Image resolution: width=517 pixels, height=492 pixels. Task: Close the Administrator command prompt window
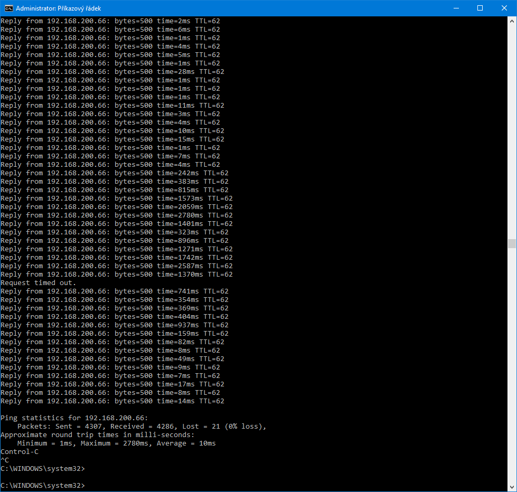point(504,8)
